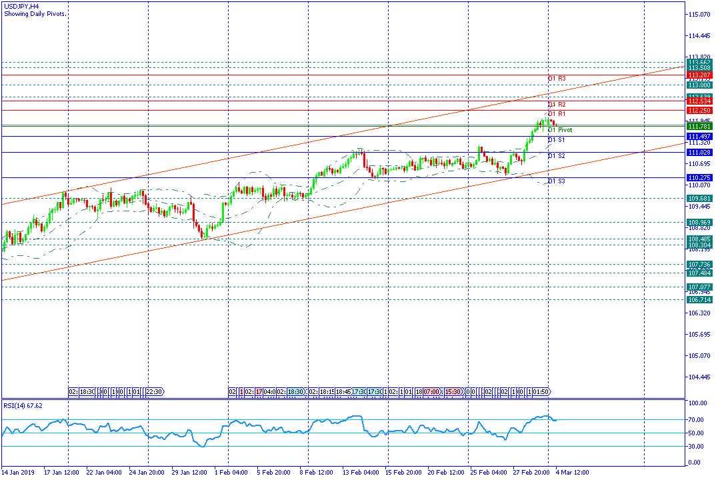Click the red 113.287 price tag
Image resolution: width=720 pixels, height=480 pixels.
(x=699, y=75)
